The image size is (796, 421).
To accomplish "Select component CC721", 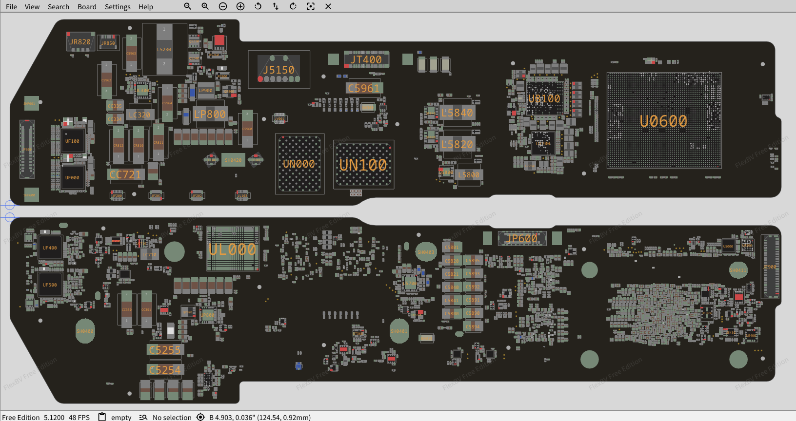I will [125, 174].
